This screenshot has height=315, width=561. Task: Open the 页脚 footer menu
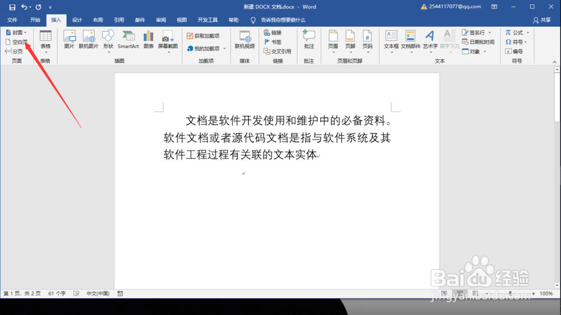pyautogui.click(x=350, y=41)
